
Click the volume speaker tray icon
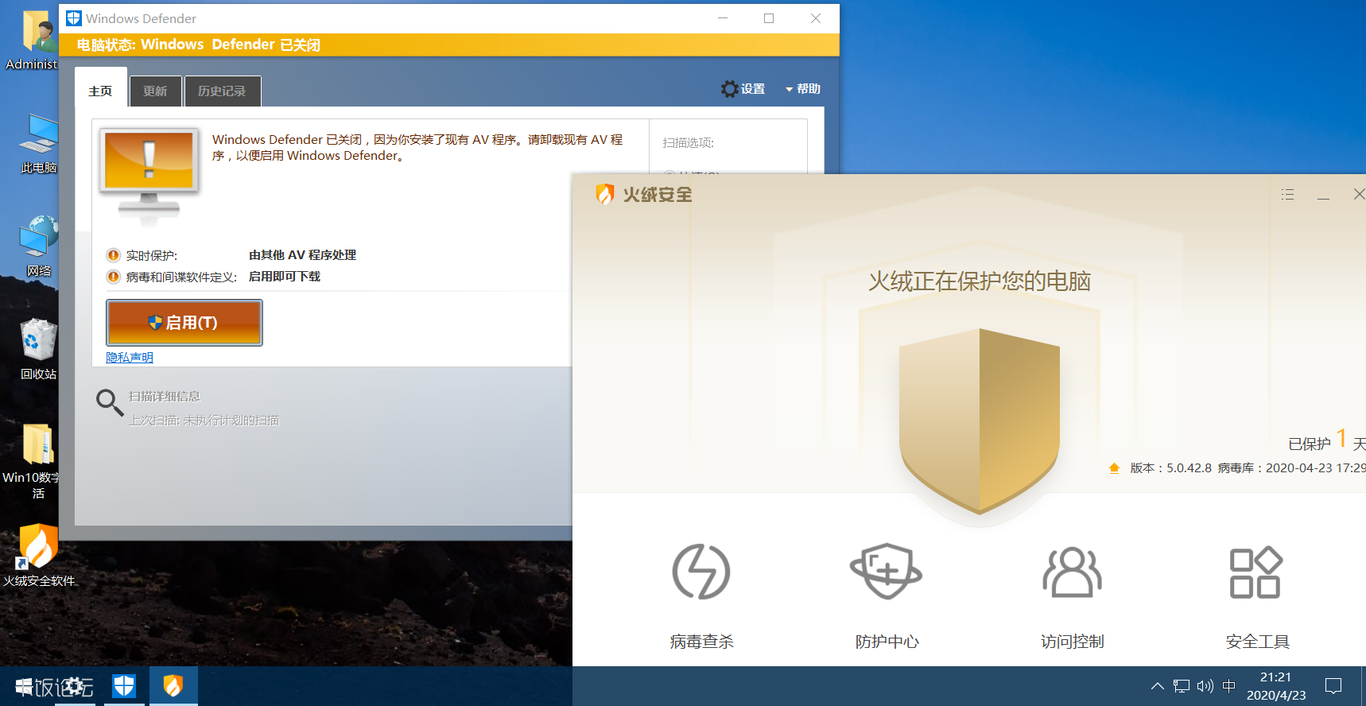tap(1205, 686)
